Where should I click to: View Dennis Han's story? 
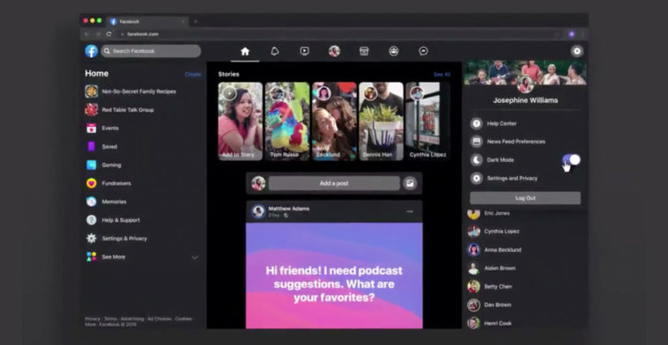(381, 121)
